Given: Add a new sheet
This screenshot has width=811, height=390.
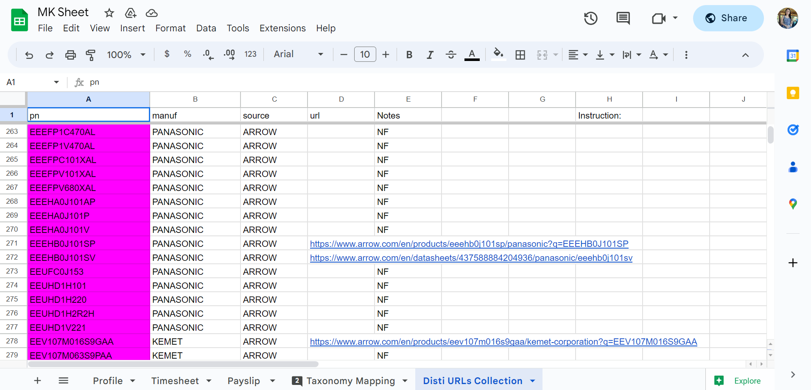Looking at the screenshot, I should 37,381.
